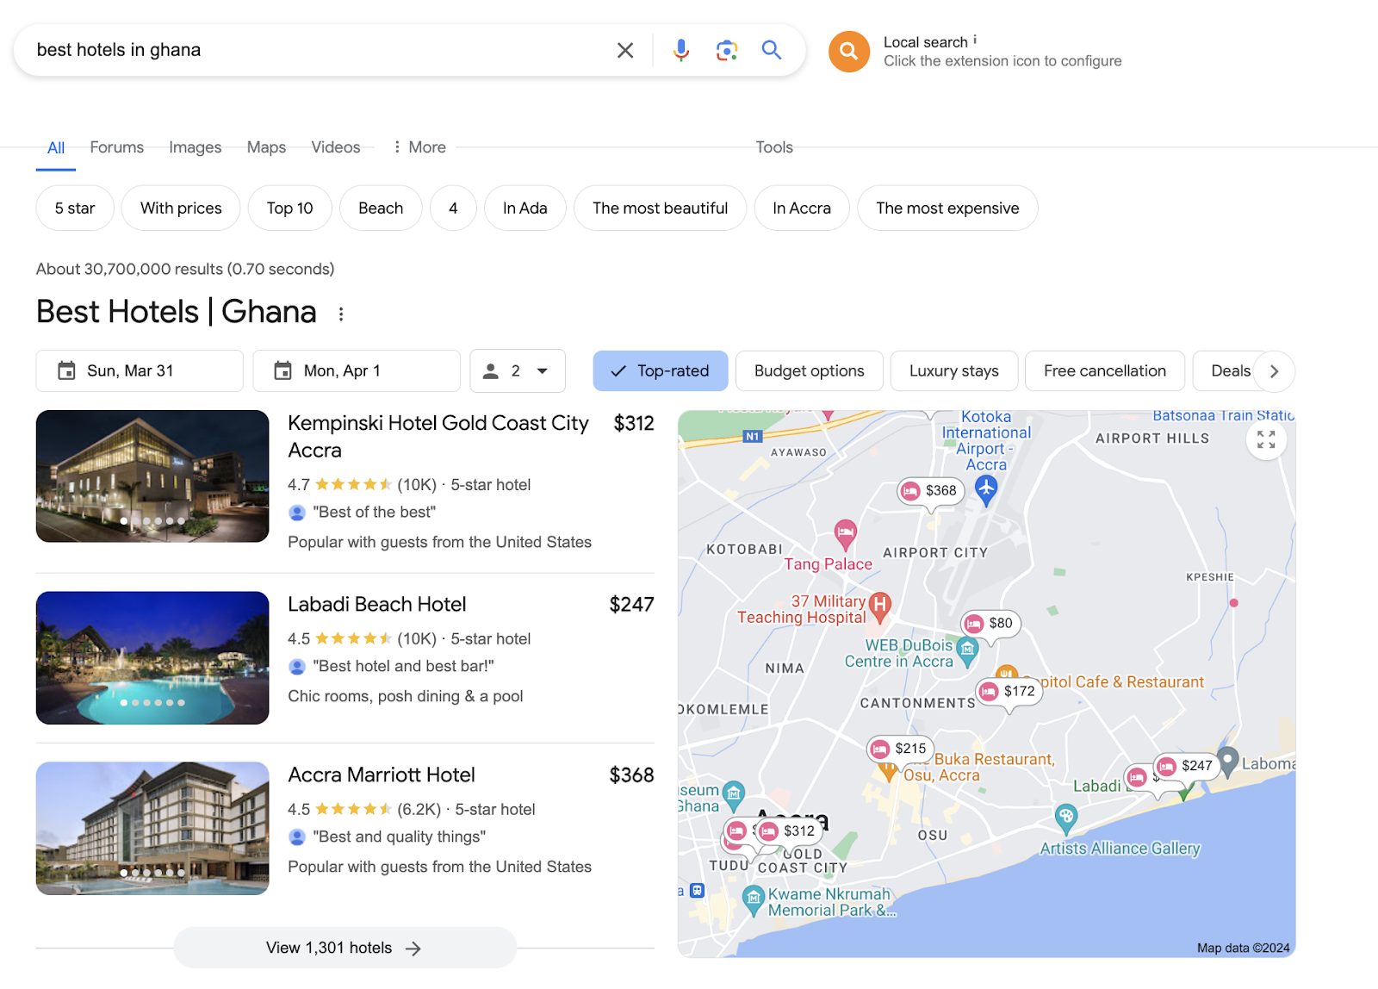Viewport: 1378px width, 989px height.
Task: Open Google Lens image search icon
Action: point(727,50)
